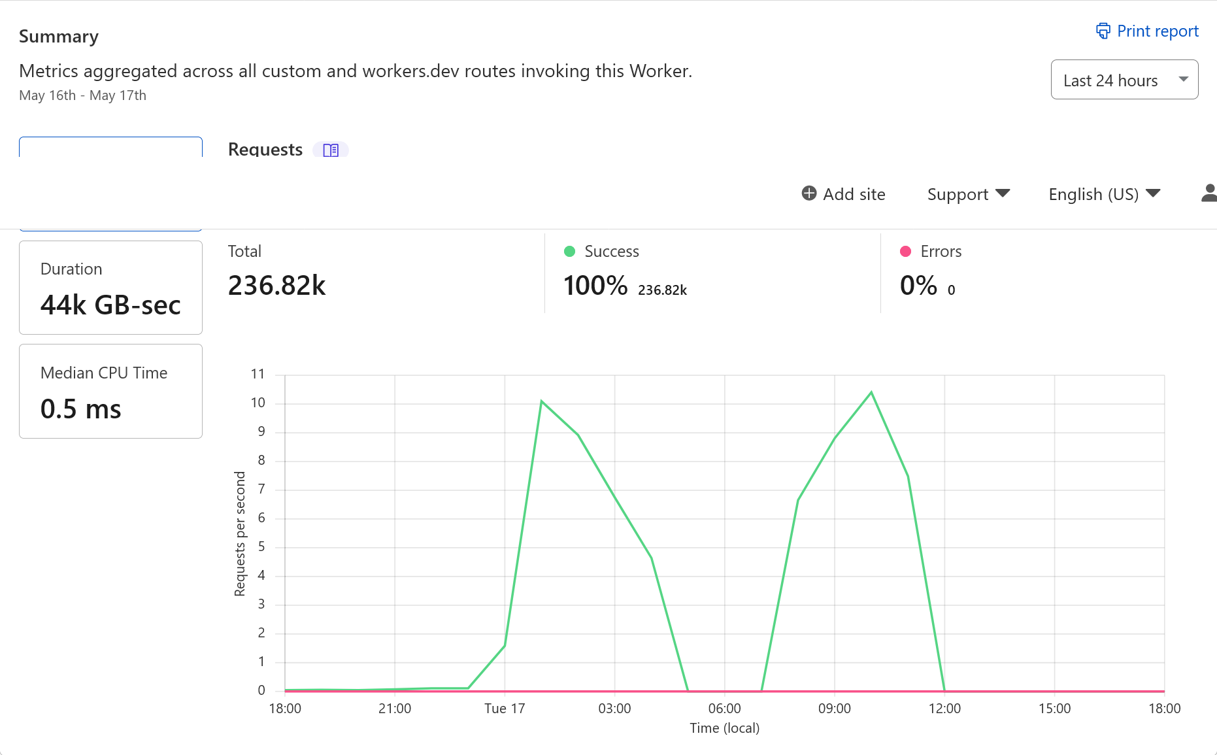Image resolution: width=1217 pixels, height=755 pixels.
Task: Click the 09:00 label on the time axis
Action: pyautogui.click(x=835, y=709)
